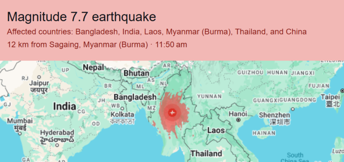Click the Kolkata city dot marker
344x162 pixels.
(x=122, y=108)
